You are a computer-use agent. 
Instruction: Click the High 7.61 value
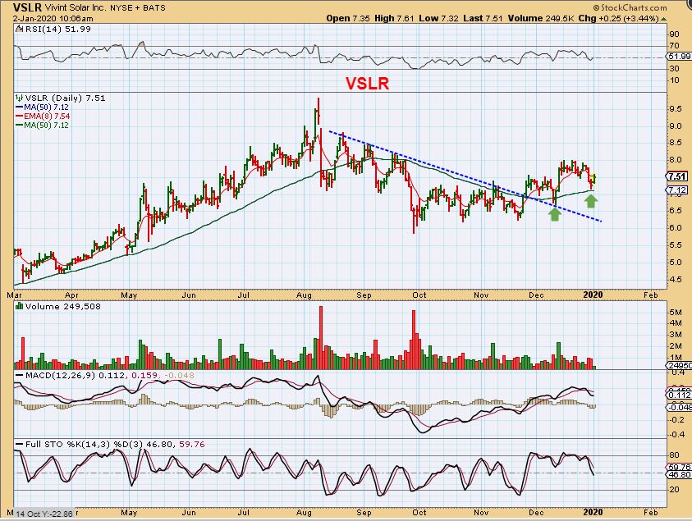[395, 19]
